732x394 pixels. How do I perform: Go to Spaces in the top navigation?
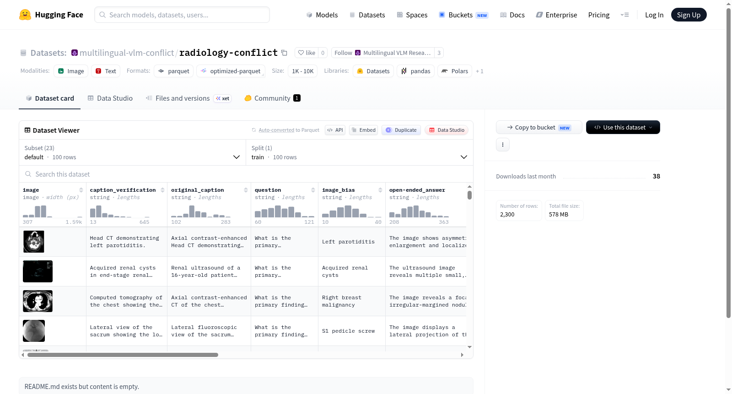pos(412,15)
